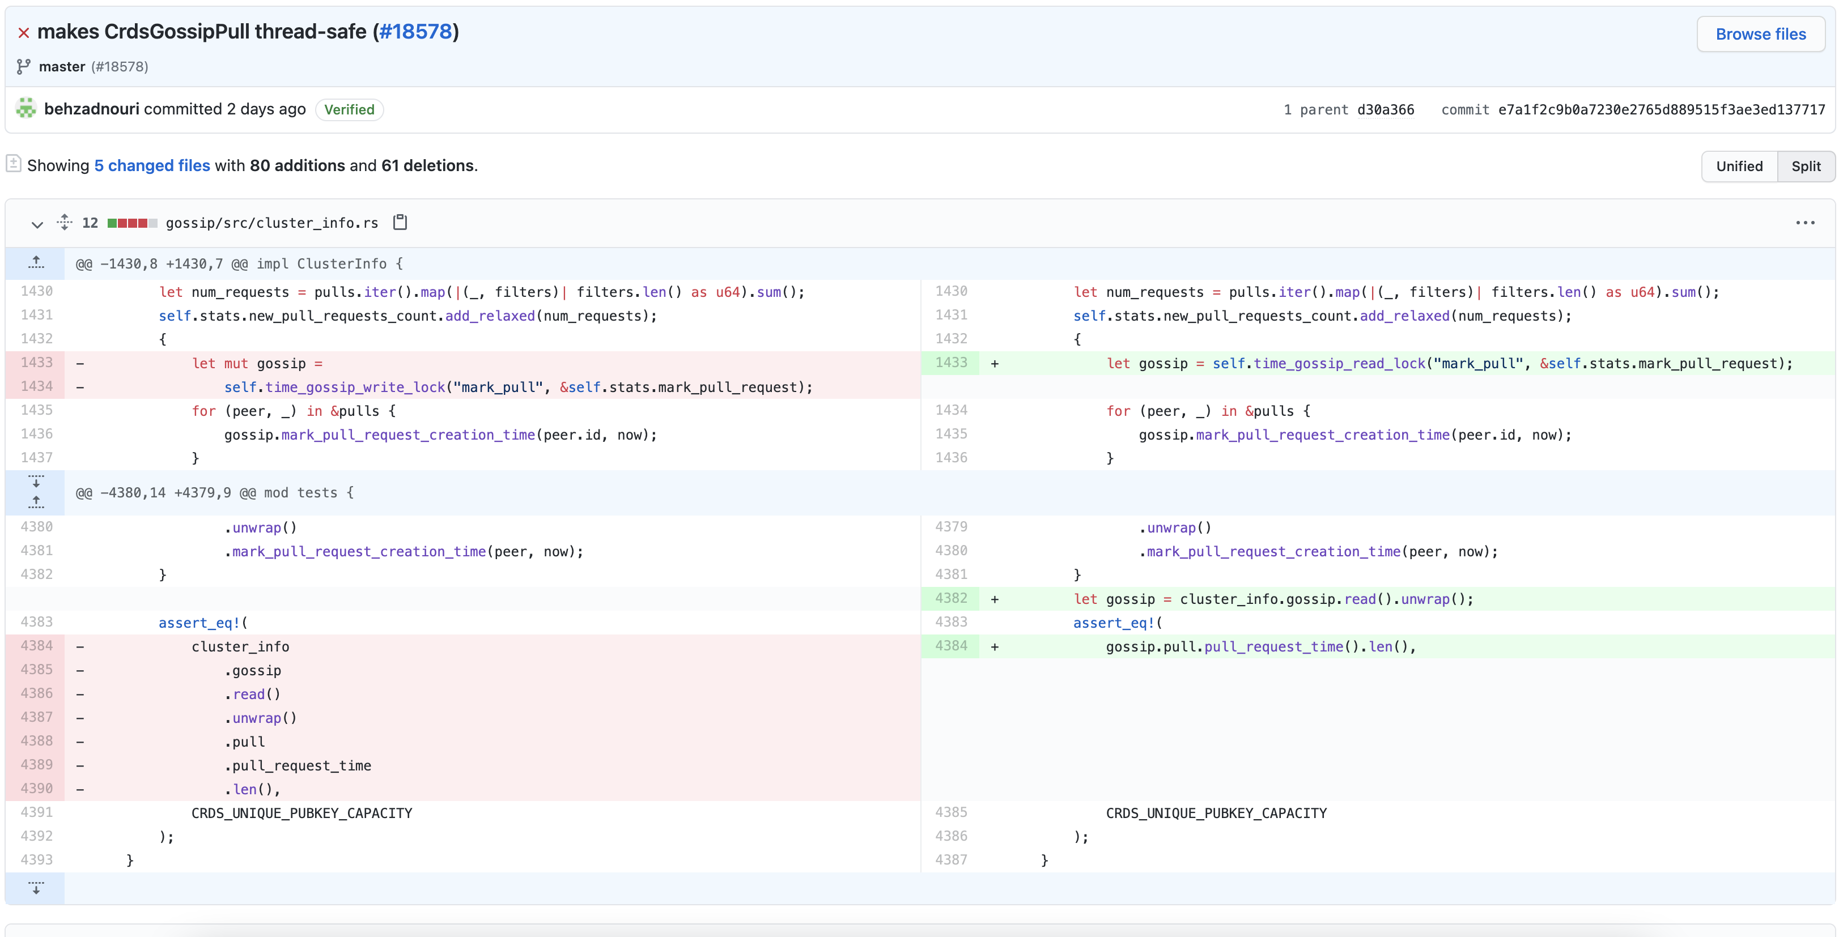The image size is (1843, 937).
Task: Open the 5 changed files link
Action: click(152, 165)
